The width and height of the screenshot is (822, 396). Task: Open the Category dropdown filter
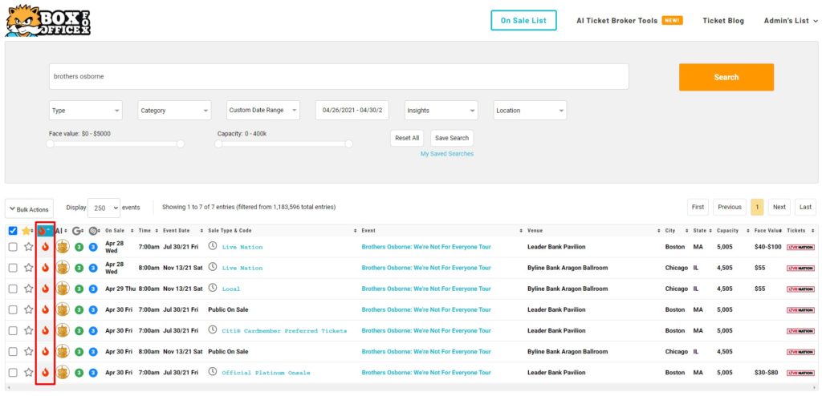(x=174, y=111)
